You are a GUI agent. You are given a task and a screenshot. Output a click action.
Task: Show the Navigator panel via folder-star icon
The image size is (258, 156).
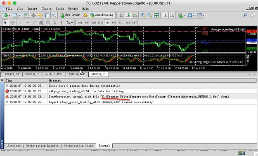[40, 15]
